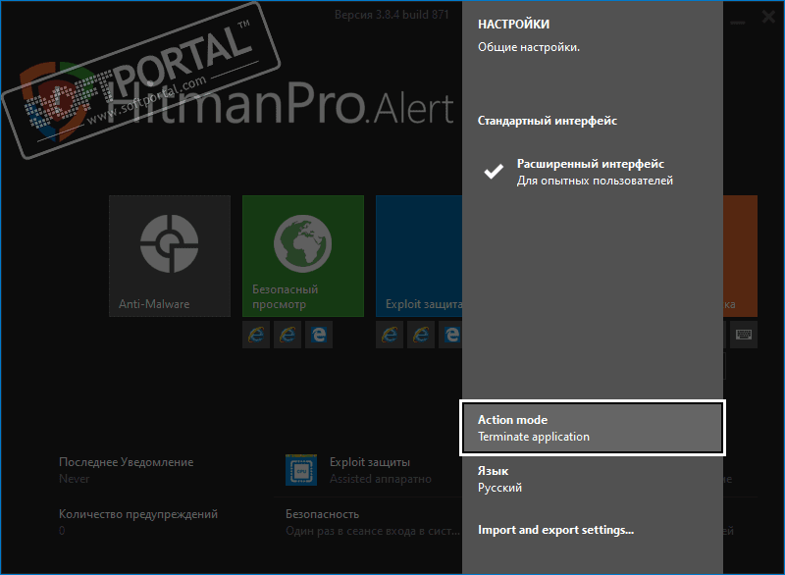Click the Версия 3.8.4 build 871 text

click(x=392, y=15)
